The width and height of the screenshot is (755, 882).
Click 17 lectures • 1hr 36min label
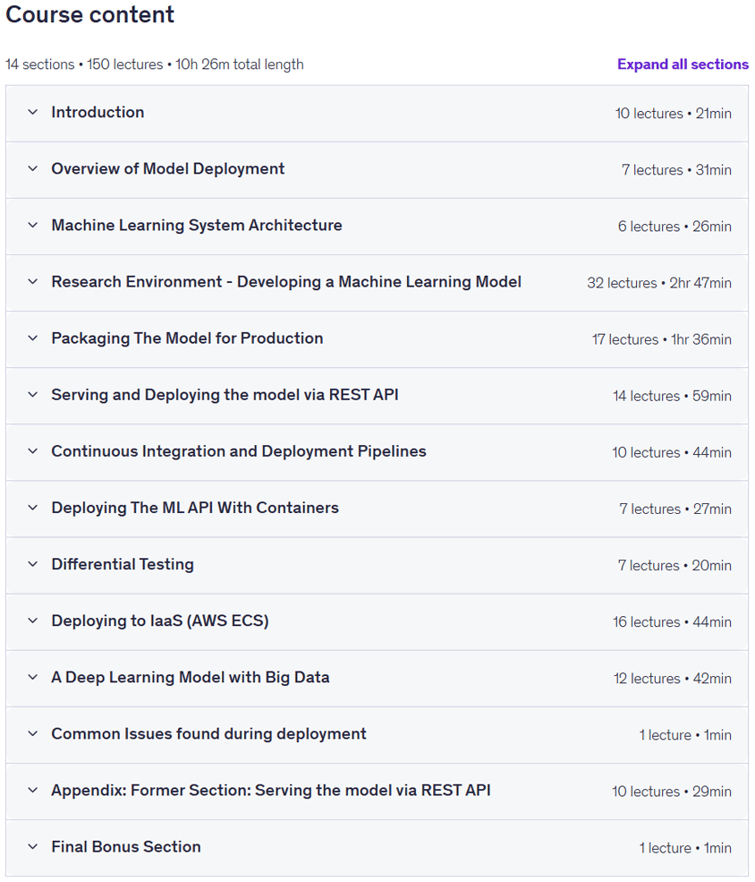tap(662, 339)
